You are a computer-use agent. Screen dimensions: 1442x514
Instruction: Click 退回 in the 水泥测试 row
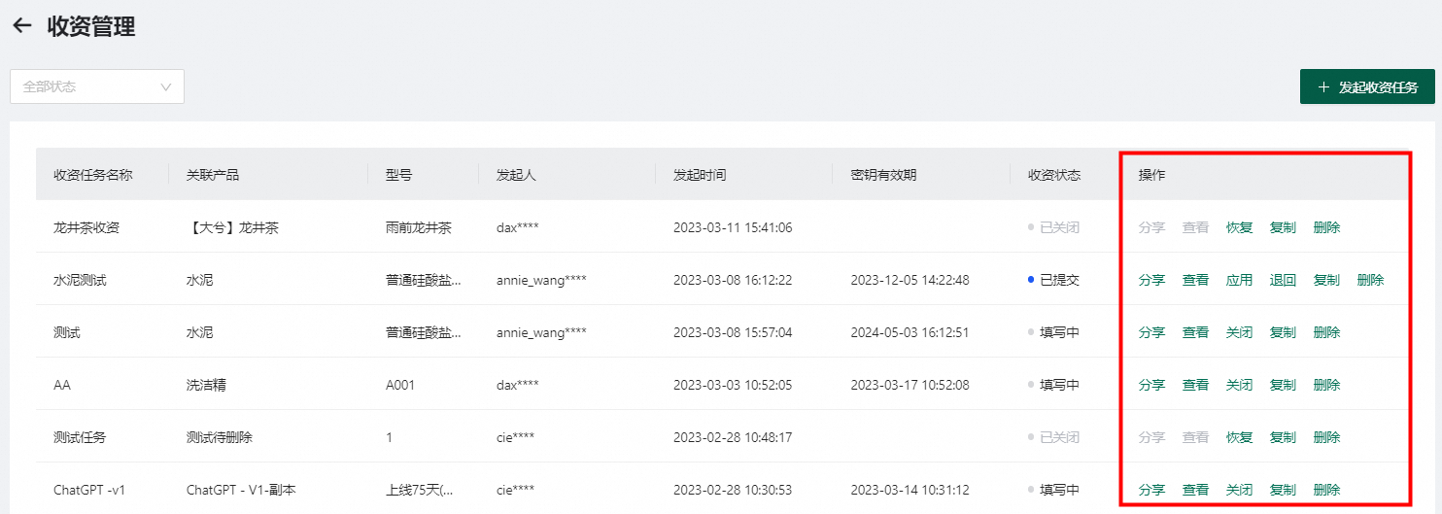1283,280
